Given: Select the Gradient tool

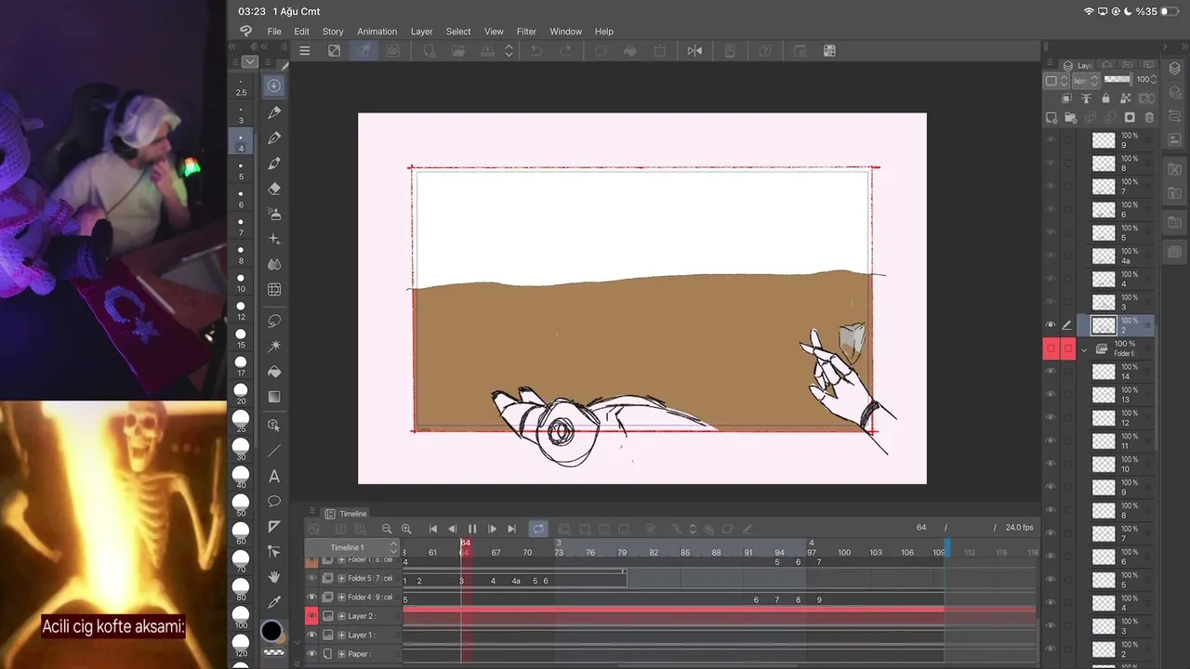Looking at the screenshot, I should pos(274,397).
